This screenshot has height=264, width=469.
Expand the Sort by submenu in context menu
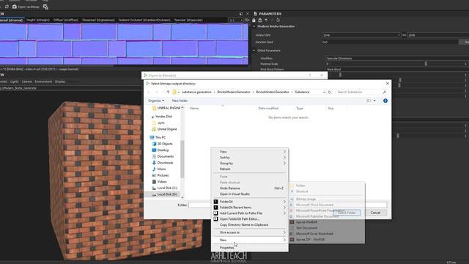250,158
